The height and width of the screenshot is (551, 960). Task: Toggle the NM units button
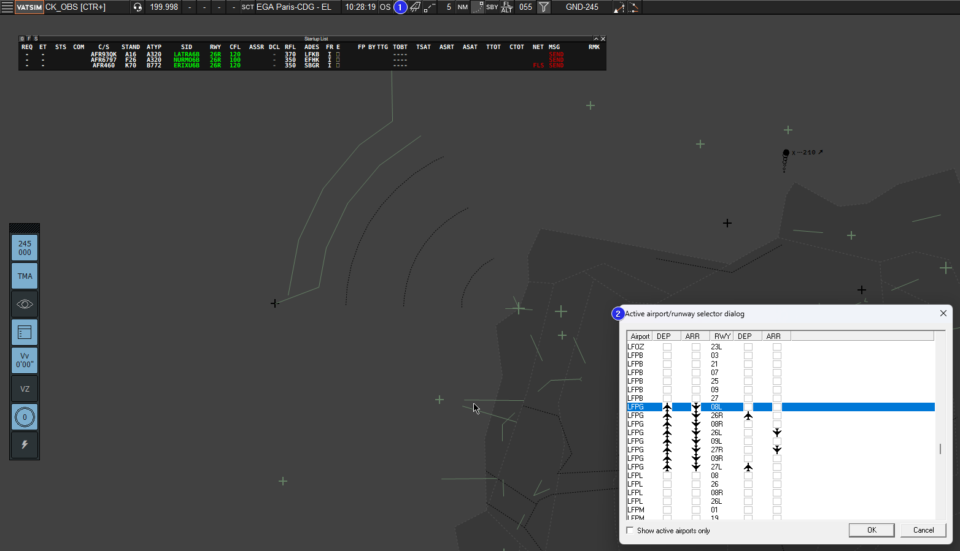(463, 7)
